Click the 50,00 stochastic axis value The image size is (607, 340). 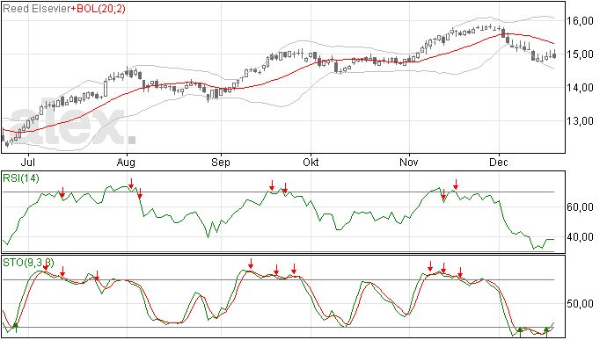[x=580, y=304]
